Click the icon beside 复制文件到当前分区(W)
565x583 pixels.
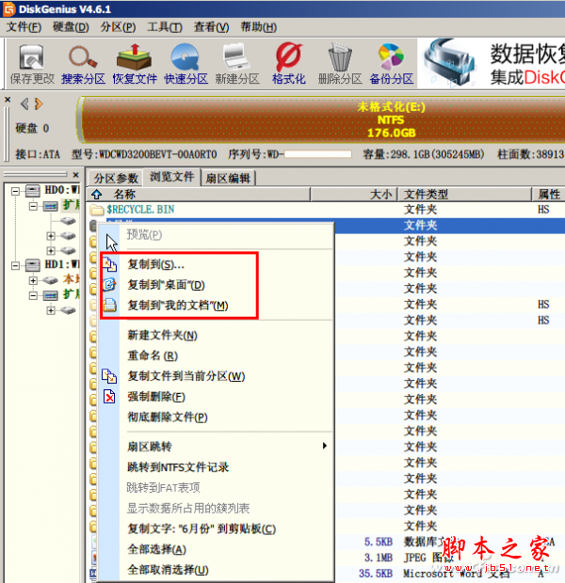(109, 376)
